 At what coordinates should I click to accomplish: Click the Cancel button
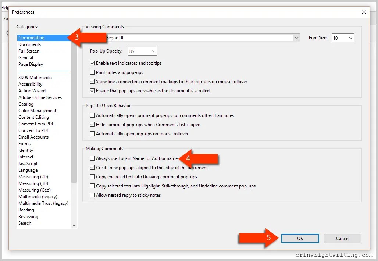click(342, 238)
